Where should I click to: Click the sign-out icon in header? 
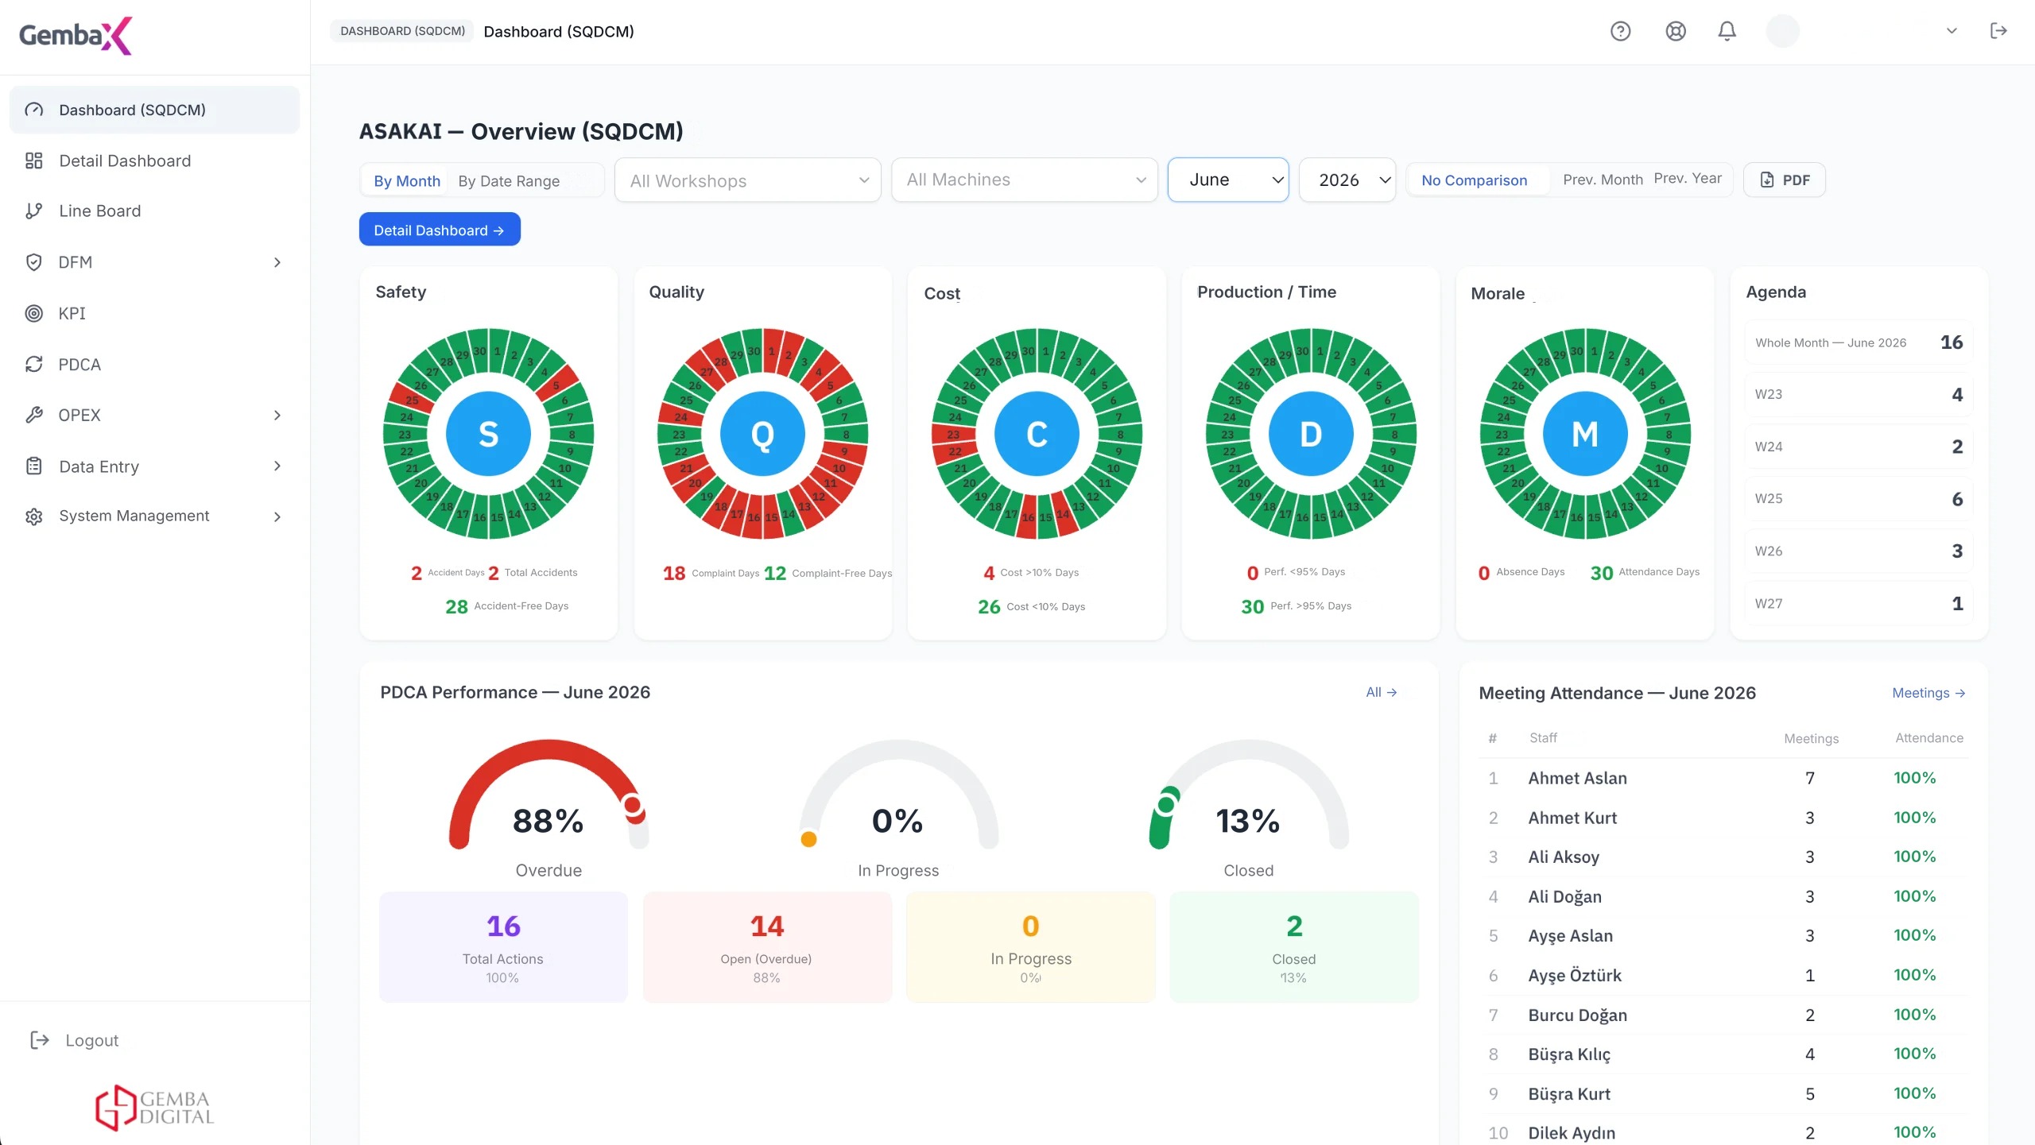tap(1998, 31)
